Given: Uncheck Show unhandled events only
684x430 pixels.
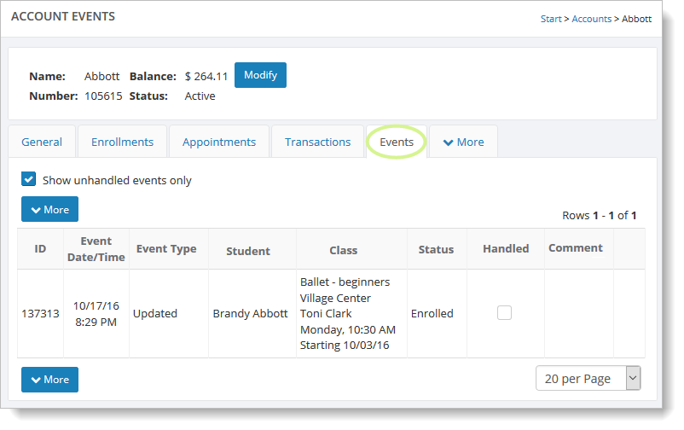Looking at the screenshot, I should [29, 180].
